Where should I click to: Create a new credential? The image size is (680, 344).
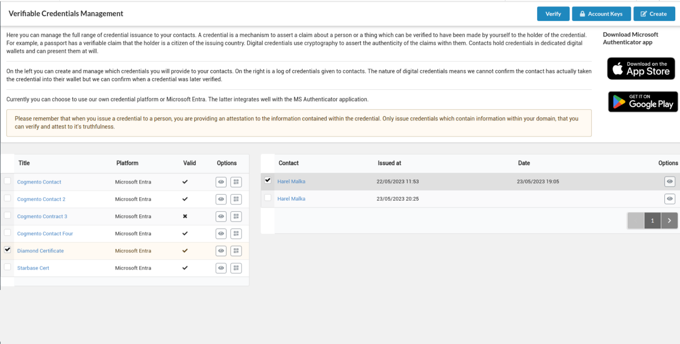tap(654, 14)
